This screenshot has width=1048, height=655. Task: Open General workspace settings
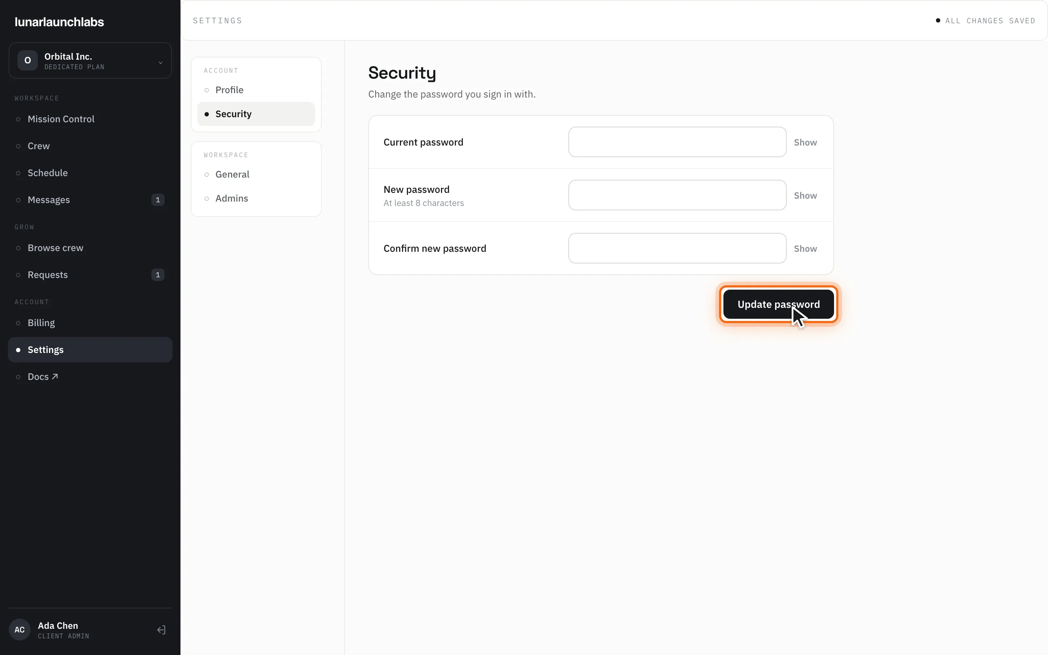(x=256, y=175)
